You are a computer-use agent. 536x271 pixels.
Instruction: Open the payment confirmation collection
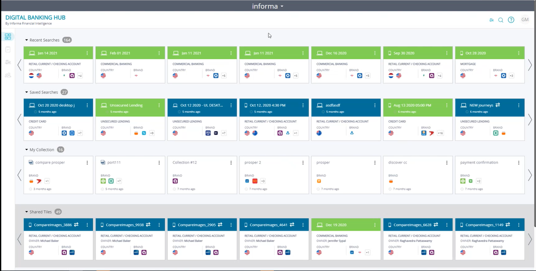click(490, 175)
